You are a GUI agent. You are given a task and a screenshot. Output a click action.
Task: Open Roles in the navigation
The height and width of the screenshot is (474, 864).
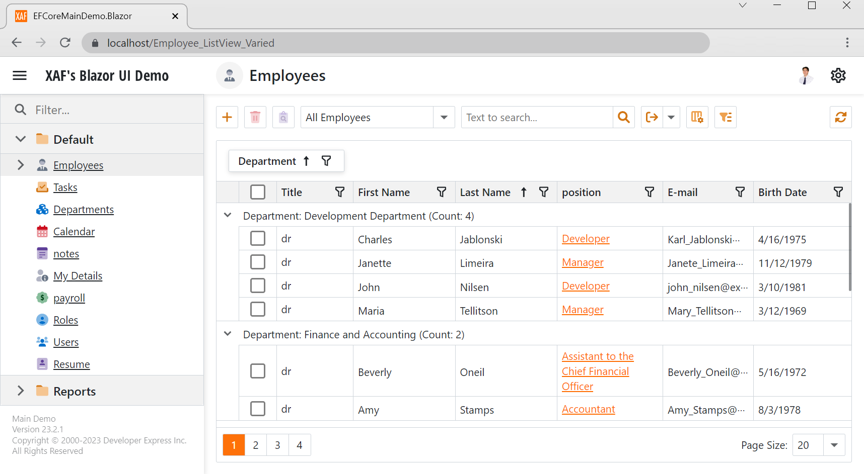(66, 320)
